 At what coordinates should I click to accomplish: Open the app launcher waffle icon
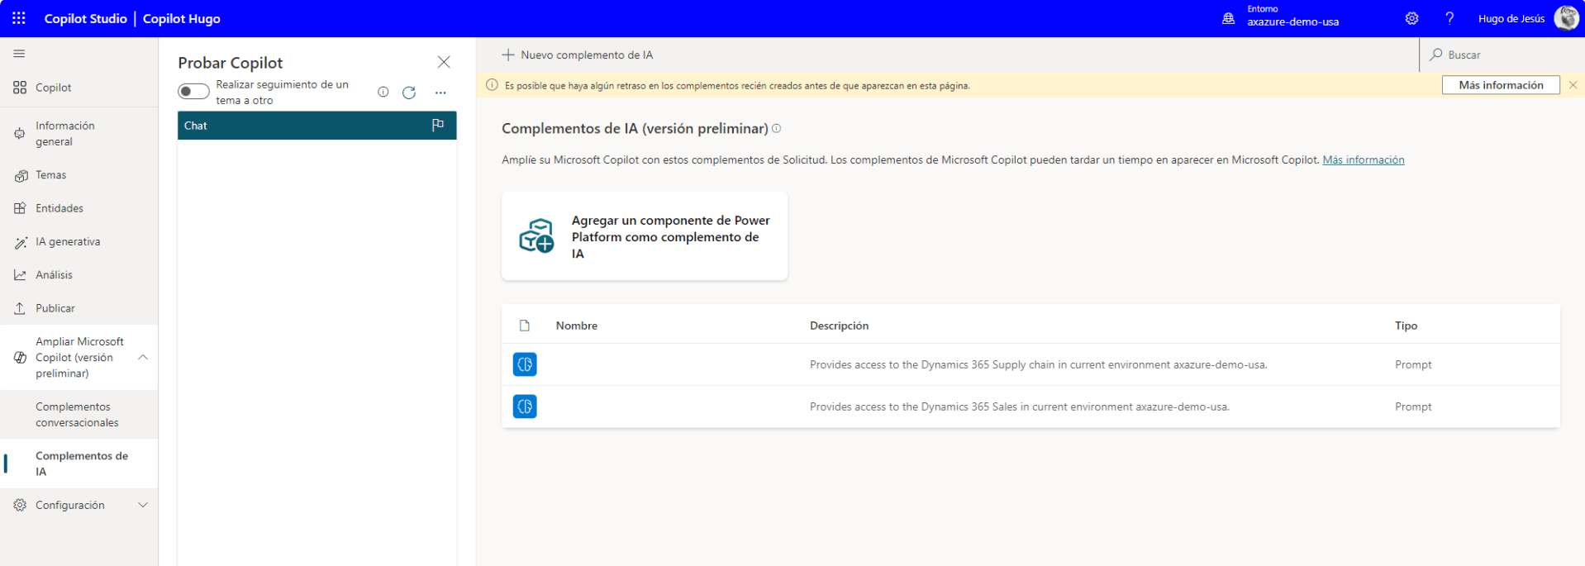[x=19, y=18]
